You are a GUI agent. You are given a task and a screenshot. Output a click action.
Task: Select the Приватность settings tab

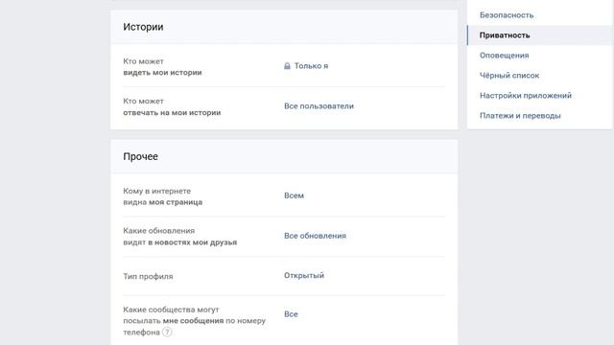point(505,35)
